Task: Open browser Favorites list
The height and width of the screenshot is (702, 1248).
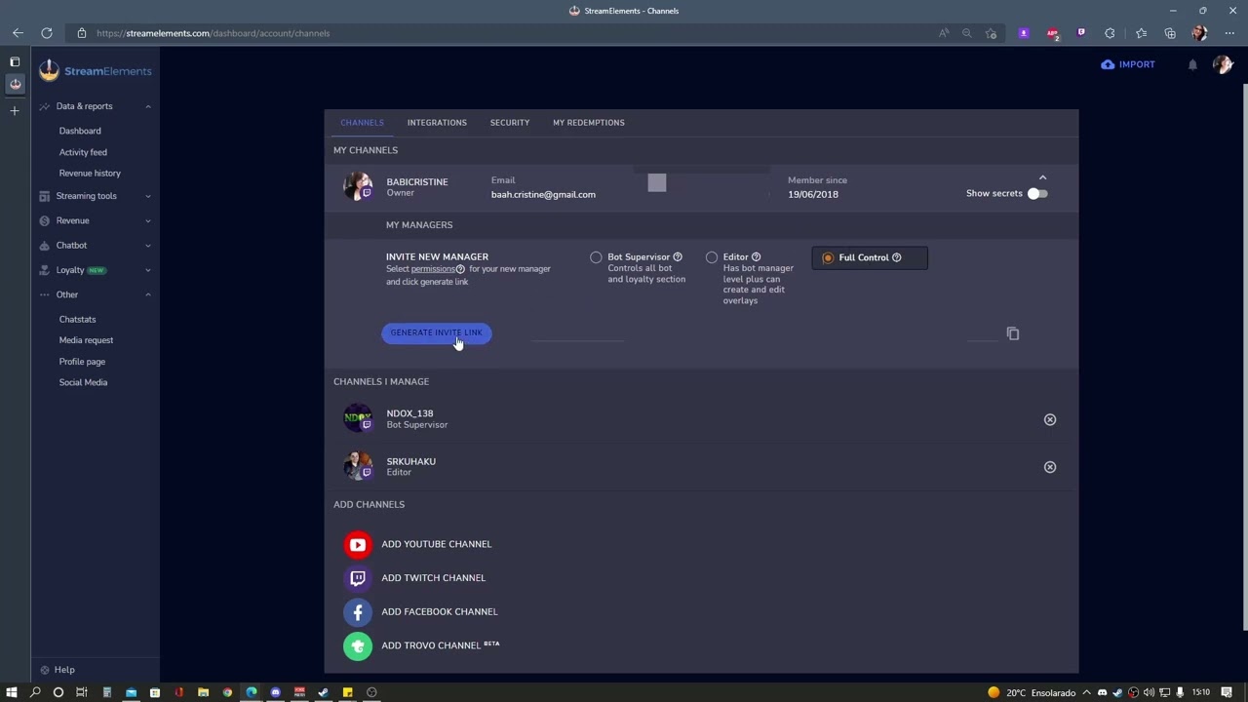Action: pyautogui.click(x=1142, y=33)
